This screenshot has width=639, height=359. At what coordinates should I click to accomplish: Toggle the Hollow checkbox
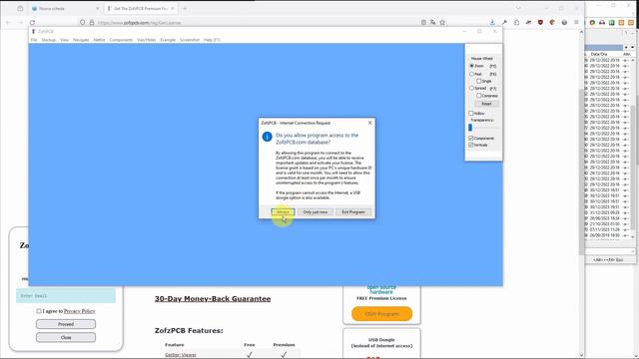coord(471,113)
